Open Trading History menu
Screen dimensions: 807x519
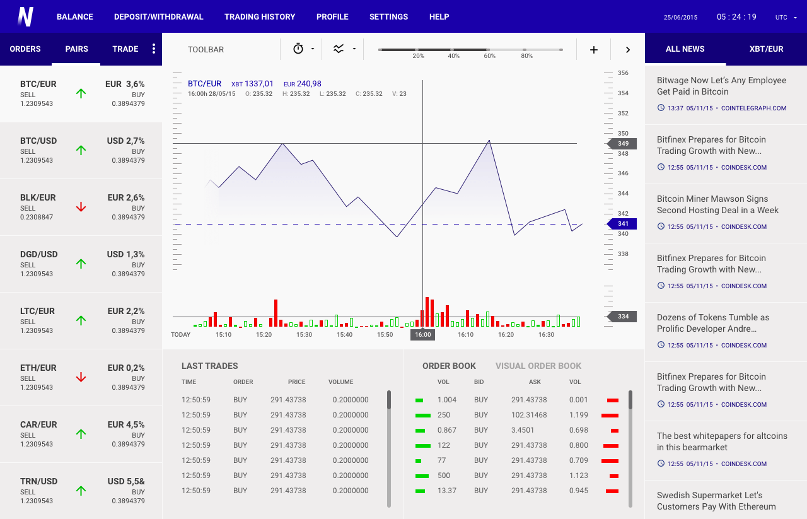pyautogui.click(x=259, y=17)
